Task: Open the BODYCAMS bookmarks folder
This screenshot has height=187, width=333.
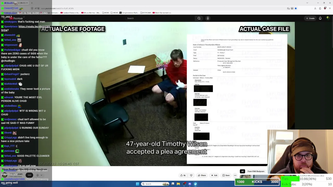Action: point(146,13)
